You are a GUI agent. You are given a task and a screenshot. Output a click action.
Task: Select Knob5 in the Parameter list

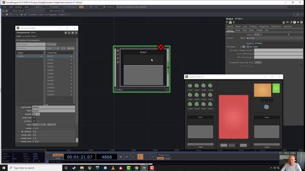click(x=59, y=70)
